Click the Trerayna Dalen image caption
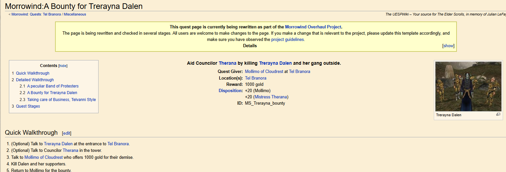506x172 pixels. point(449,115)
